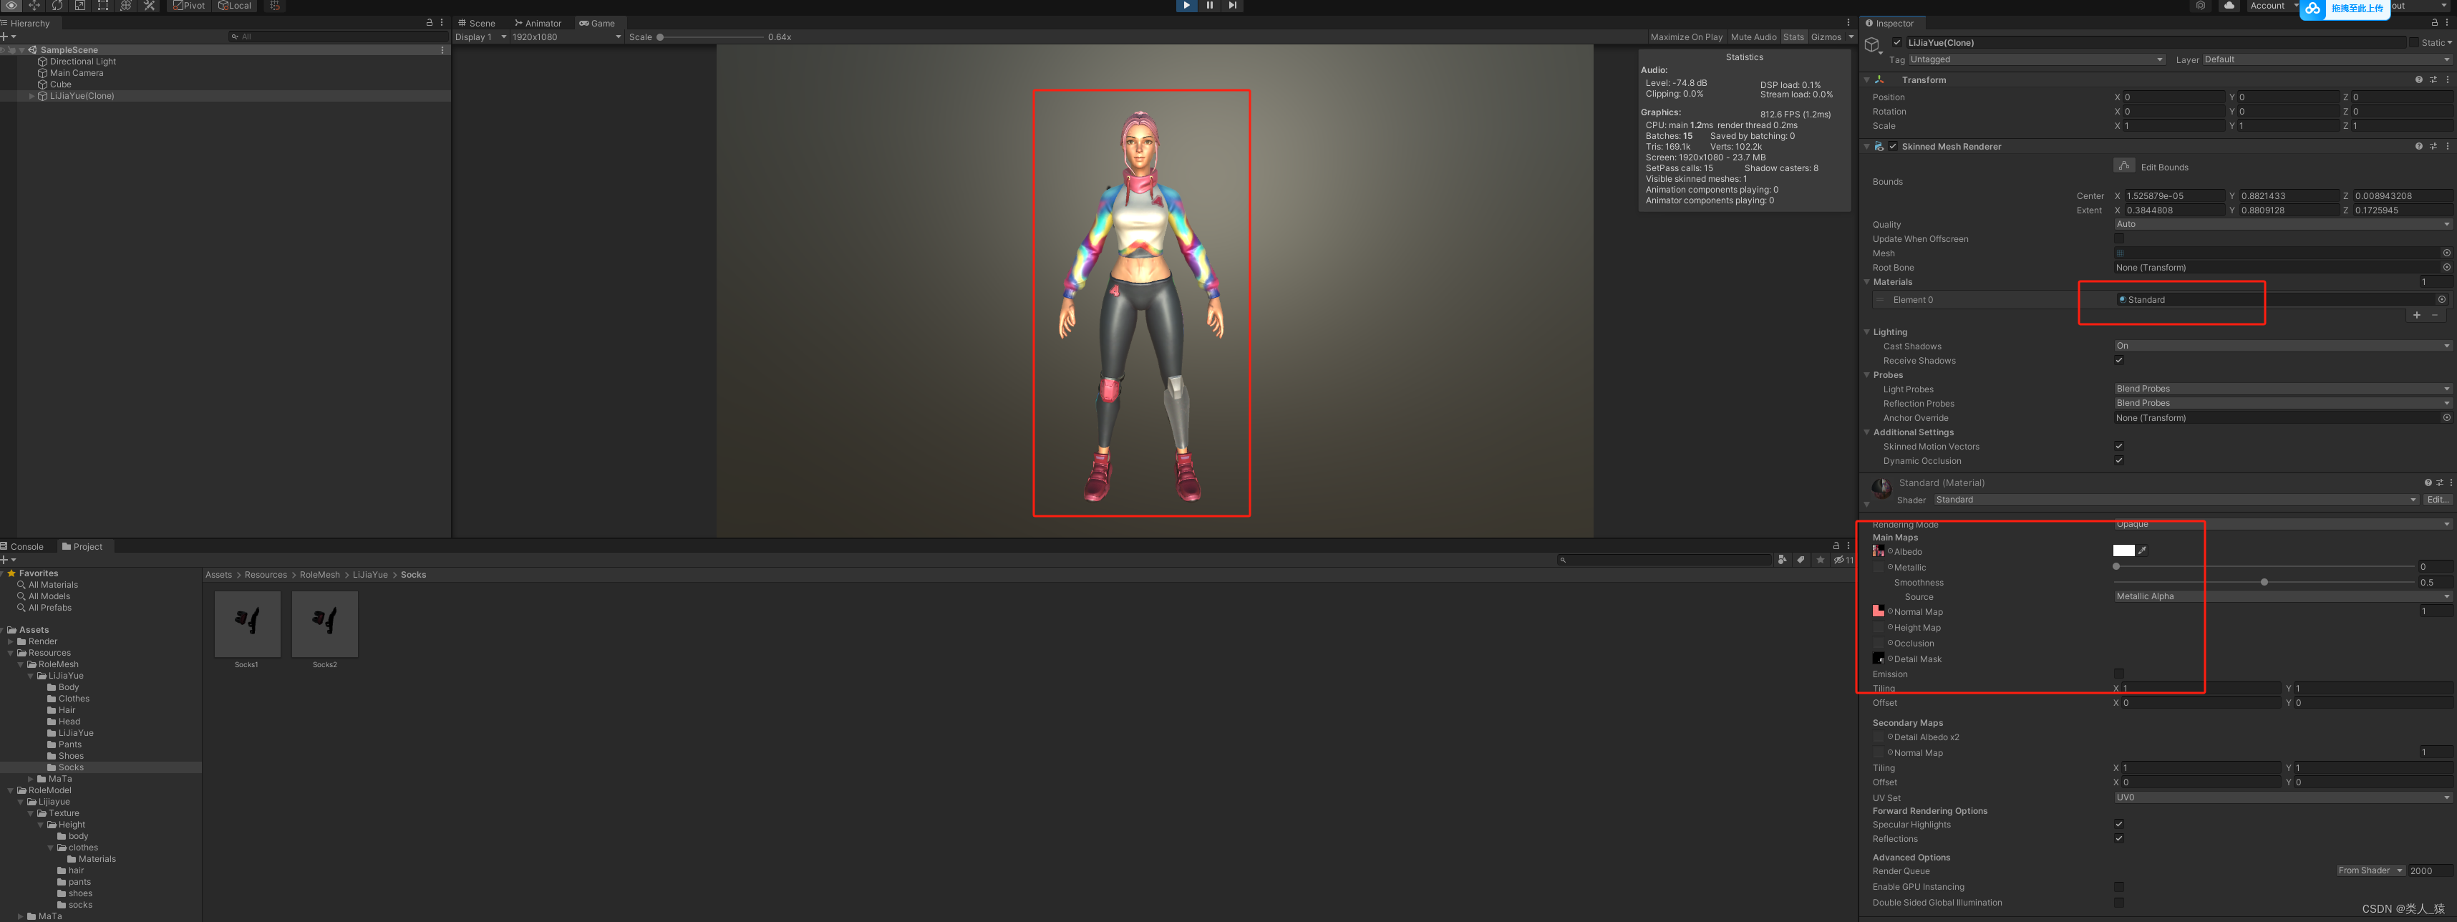Toggle the Mute Audio button
The image size is (2457, 922).
(x=1753, y=37)
